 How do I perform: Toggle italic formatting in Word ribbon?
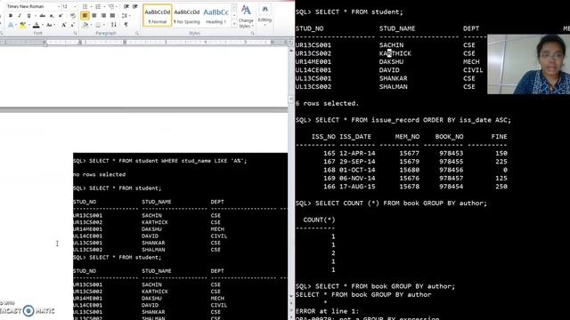[20, 16]
